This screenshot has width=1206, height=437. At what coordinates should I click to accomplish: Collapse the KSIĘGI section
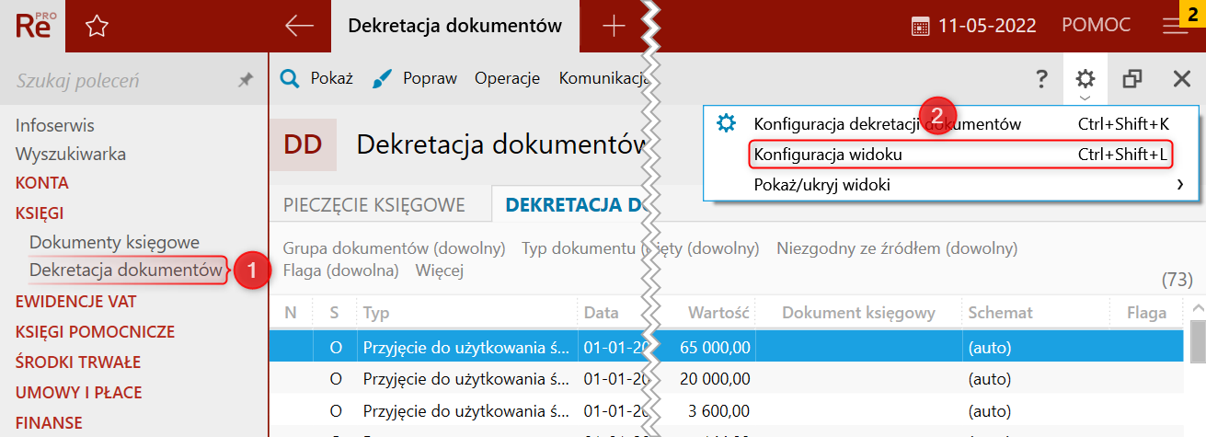(39, 213)
